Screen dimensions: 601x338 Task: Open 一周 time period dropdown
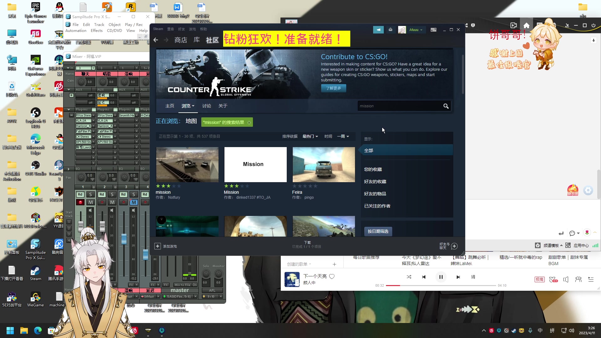343,136
